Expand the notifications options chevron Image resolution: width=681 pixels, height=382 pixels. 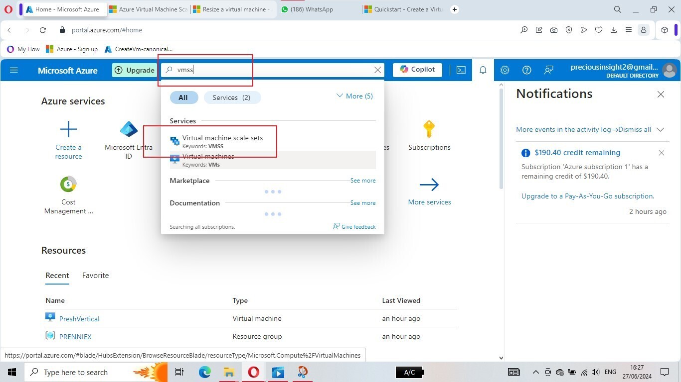click(661, 129)
